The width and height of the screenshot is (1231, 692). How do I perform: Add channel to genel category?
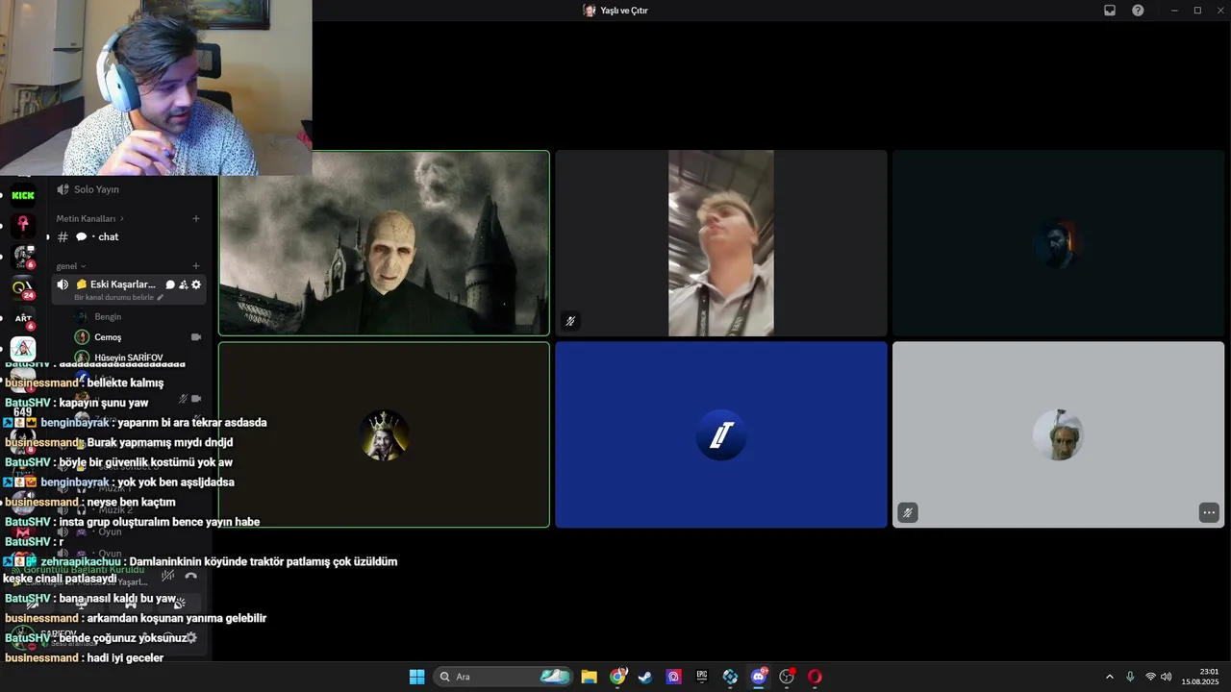click(196, 266)
